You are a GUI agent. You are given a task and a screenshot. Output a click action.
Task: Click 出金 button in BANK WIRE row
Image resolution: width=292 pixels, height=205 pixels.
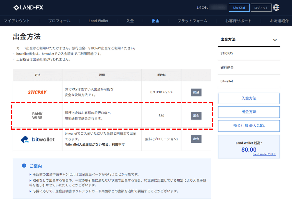click(x=196, y=116)
